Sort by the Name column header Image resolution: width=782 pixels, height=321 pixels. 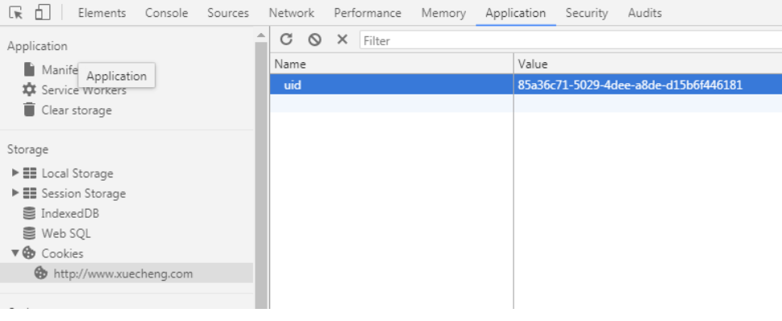pyautogui.click(x=392, y=64)
